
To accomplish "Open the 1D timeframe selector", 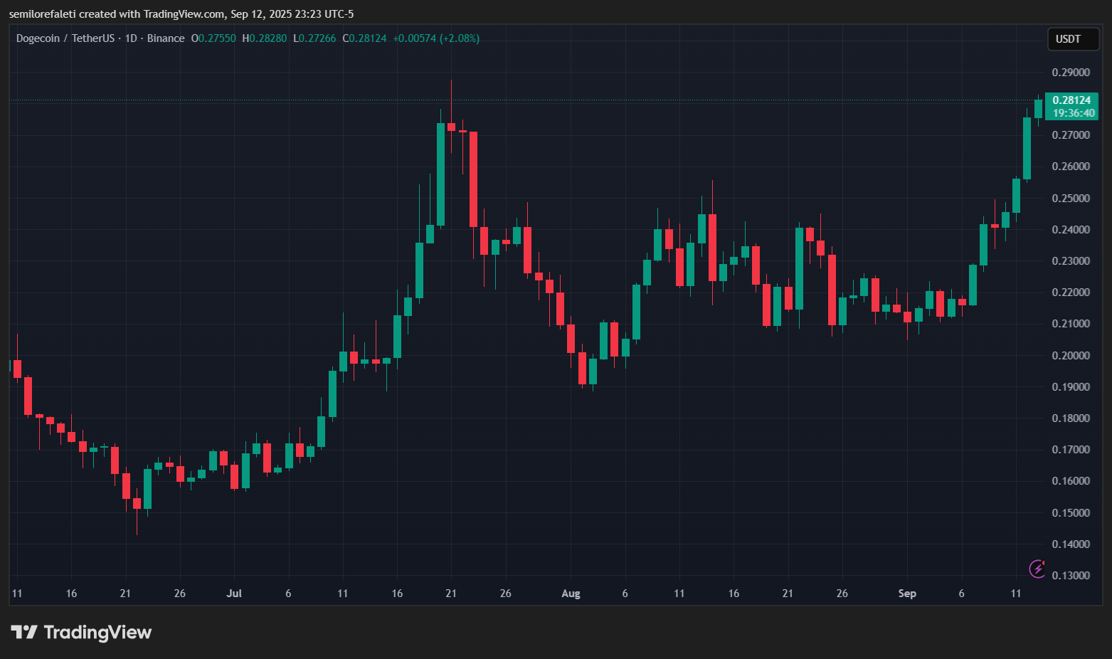I will point(130,38).
